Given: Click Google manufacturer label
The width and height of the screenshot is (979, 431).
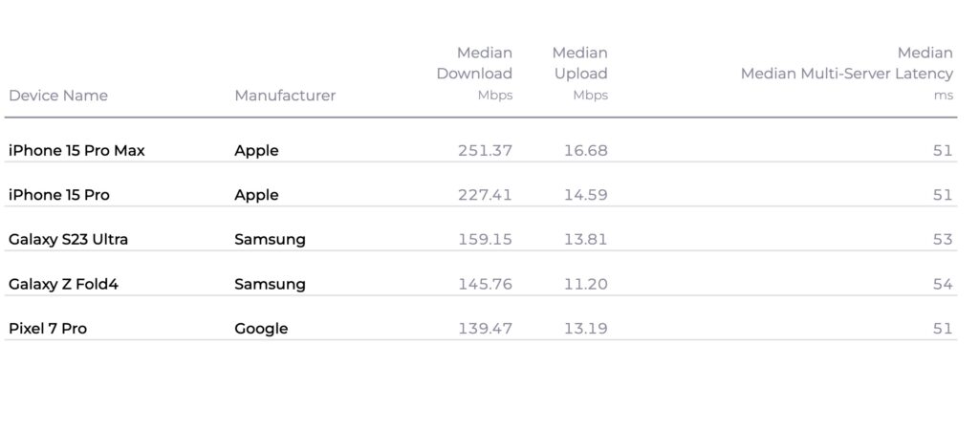Looking at the screenshot, I should coord(262,330).
